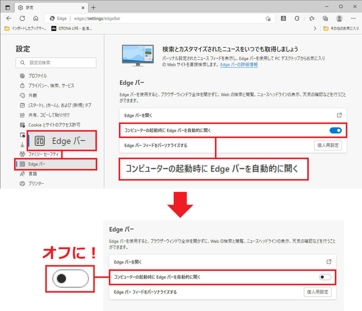Open インポートしたブックマー bookmark folder

pos(26,28)
